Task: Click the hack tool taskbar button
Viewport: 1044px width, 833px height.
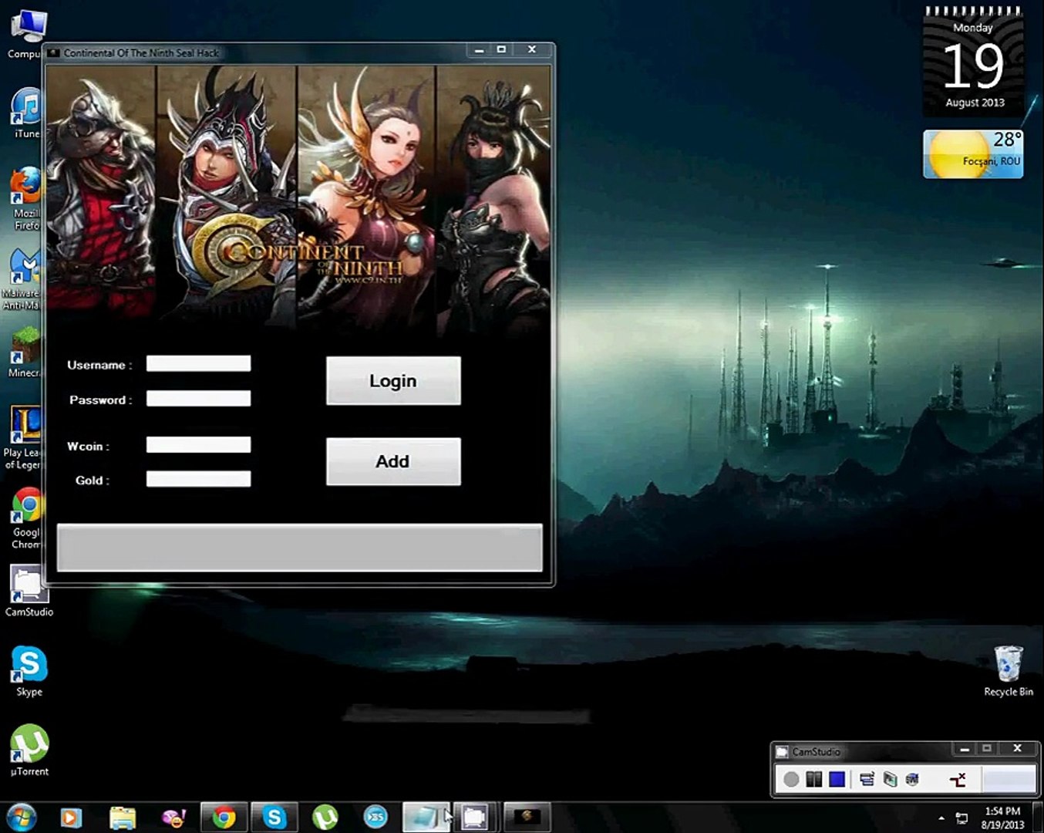Action: pos(527,818)
